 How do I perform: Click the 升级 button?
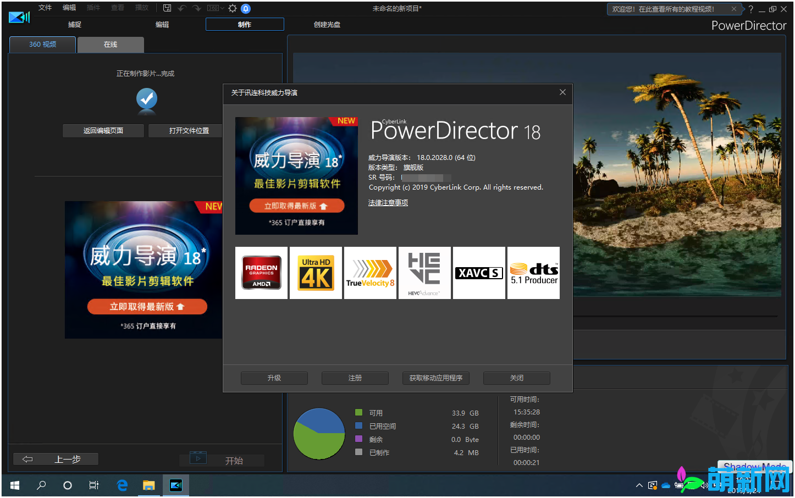(x=274, y=378)
